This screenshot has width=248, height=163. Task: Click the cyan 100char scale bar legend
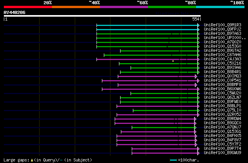173,160
